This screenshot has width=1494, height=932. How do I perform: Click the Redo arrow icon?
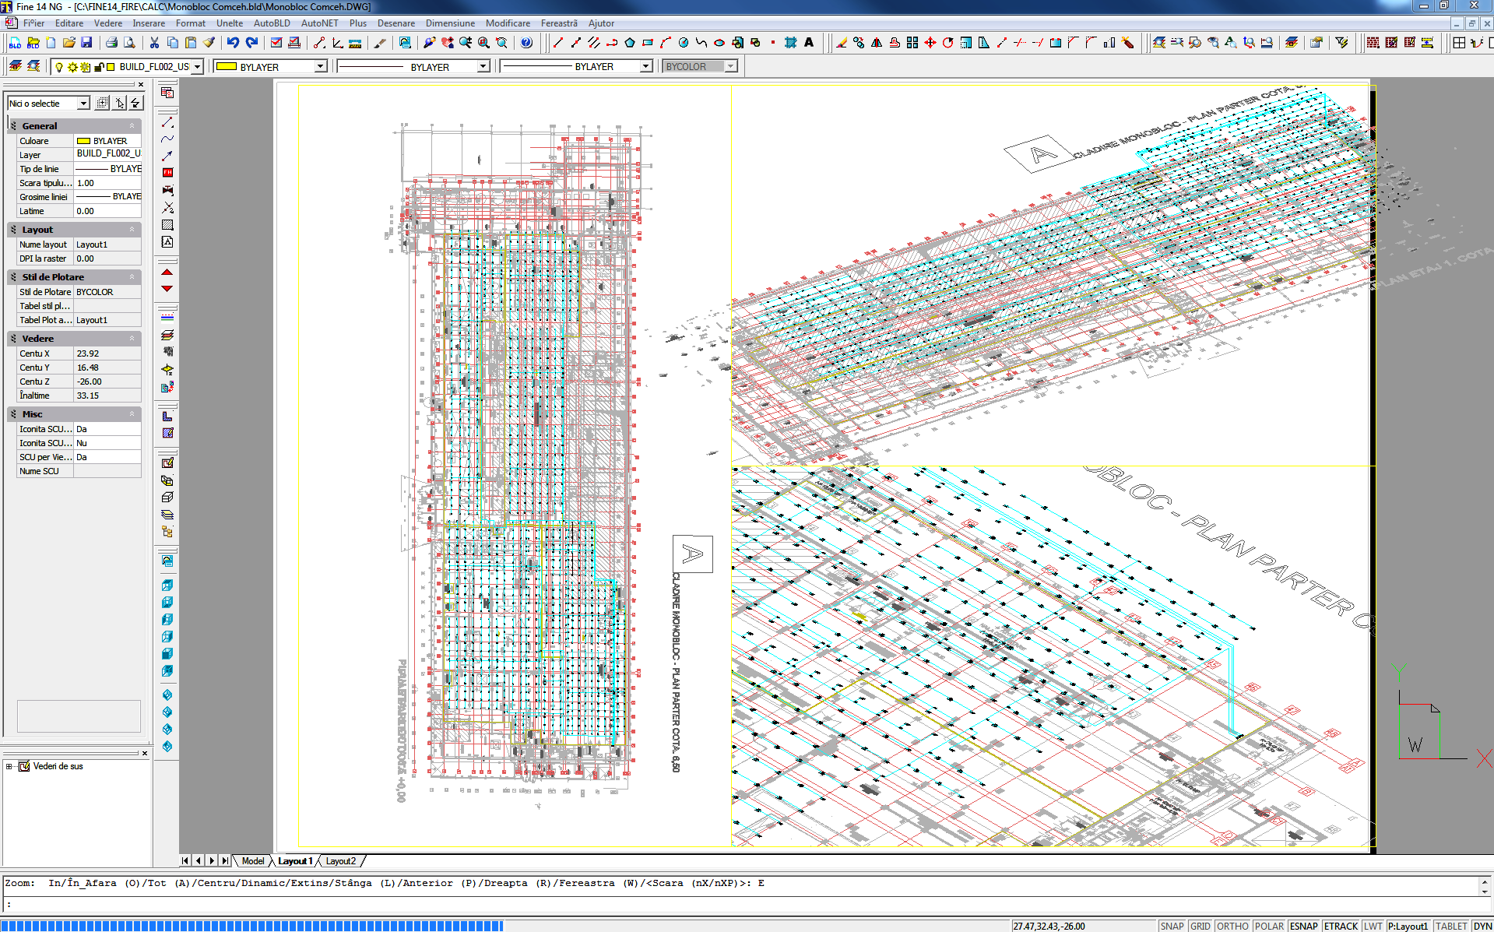(x=251, y=43)
